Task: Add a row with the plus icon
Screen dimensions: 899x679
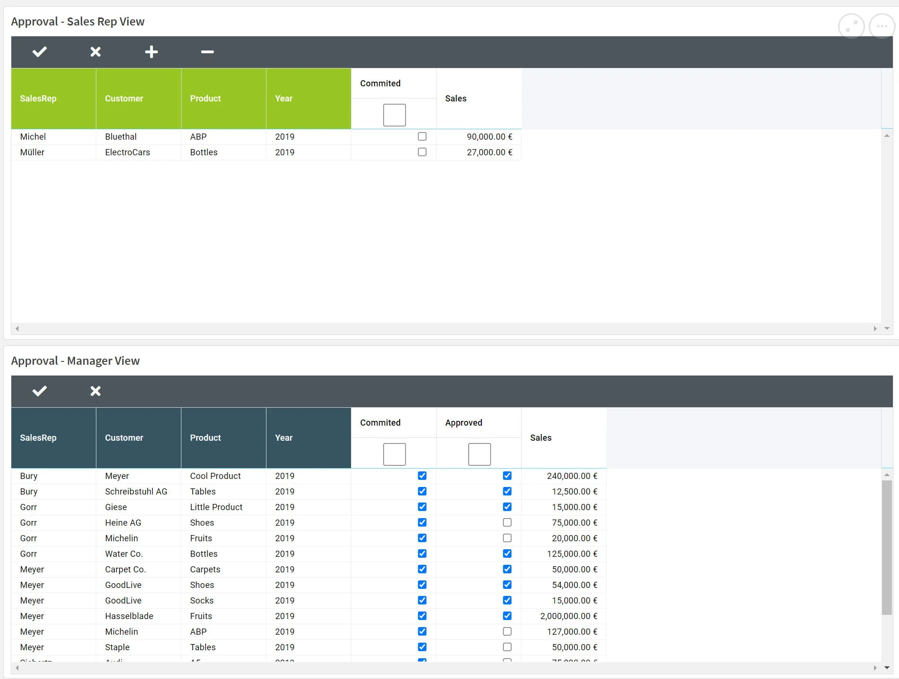Action: click(x=151, y=52)
